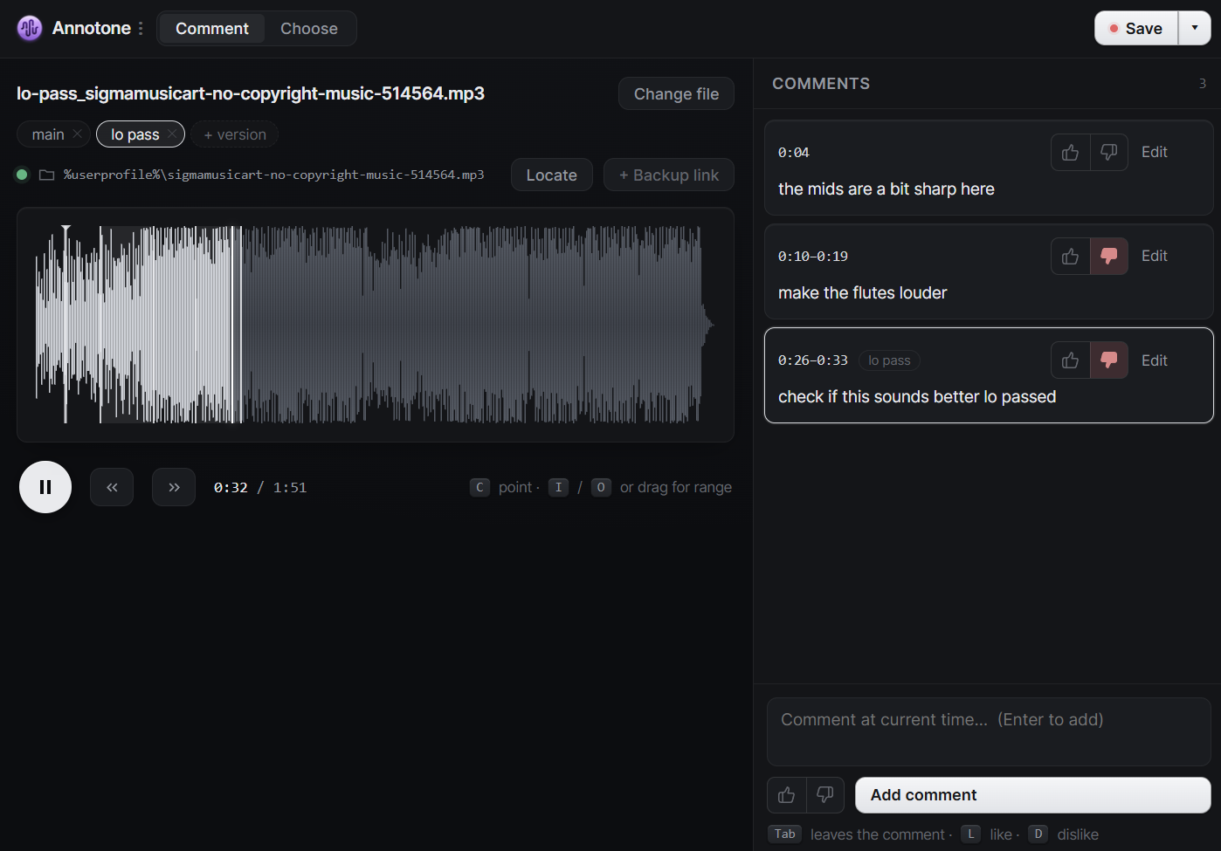Edit the 0:04 comment
The width and height of the screenshot is (1221, 851).
[x=1155, y=152]
